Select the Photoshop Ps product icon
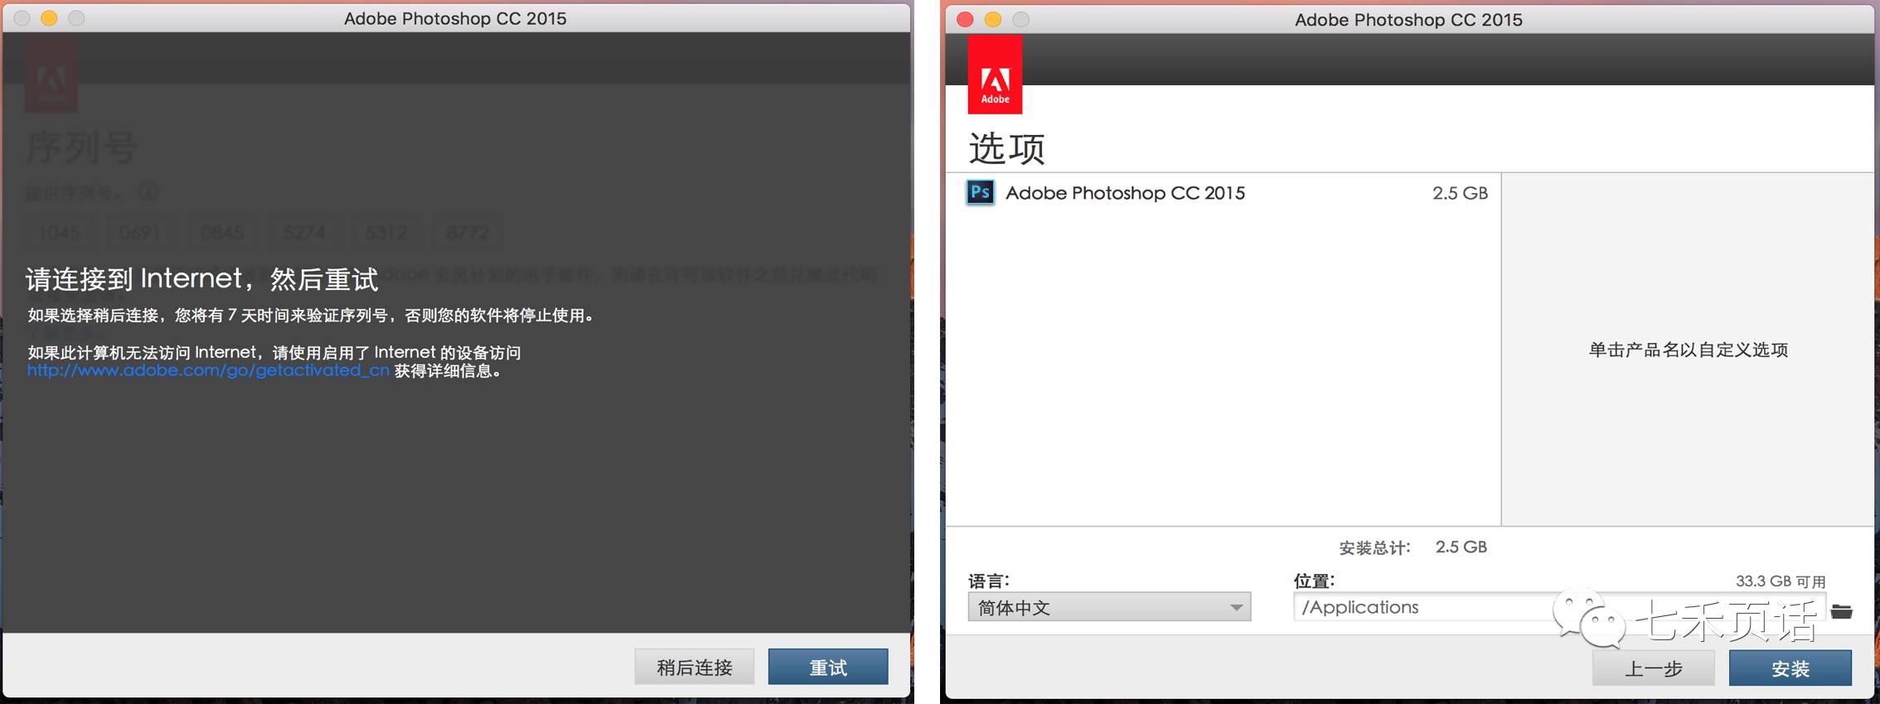1880x704 pixels. [981, 192]
